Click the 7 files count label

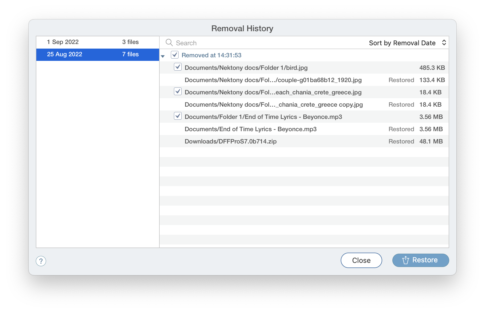[x=130, y=54]
